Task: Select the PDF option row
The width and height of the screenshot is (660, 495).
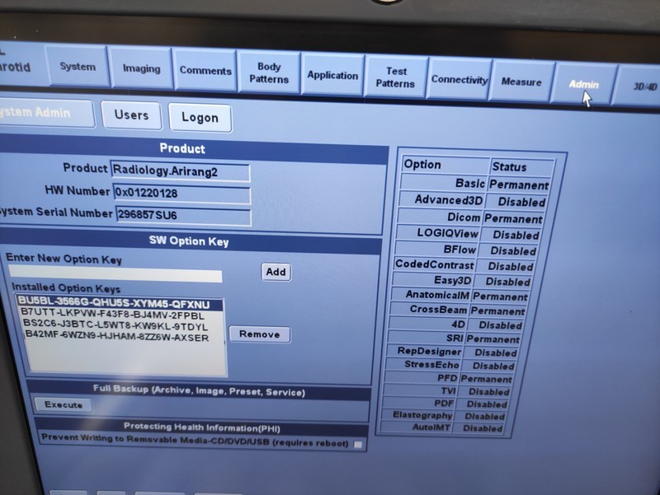Action: point(445,404)
